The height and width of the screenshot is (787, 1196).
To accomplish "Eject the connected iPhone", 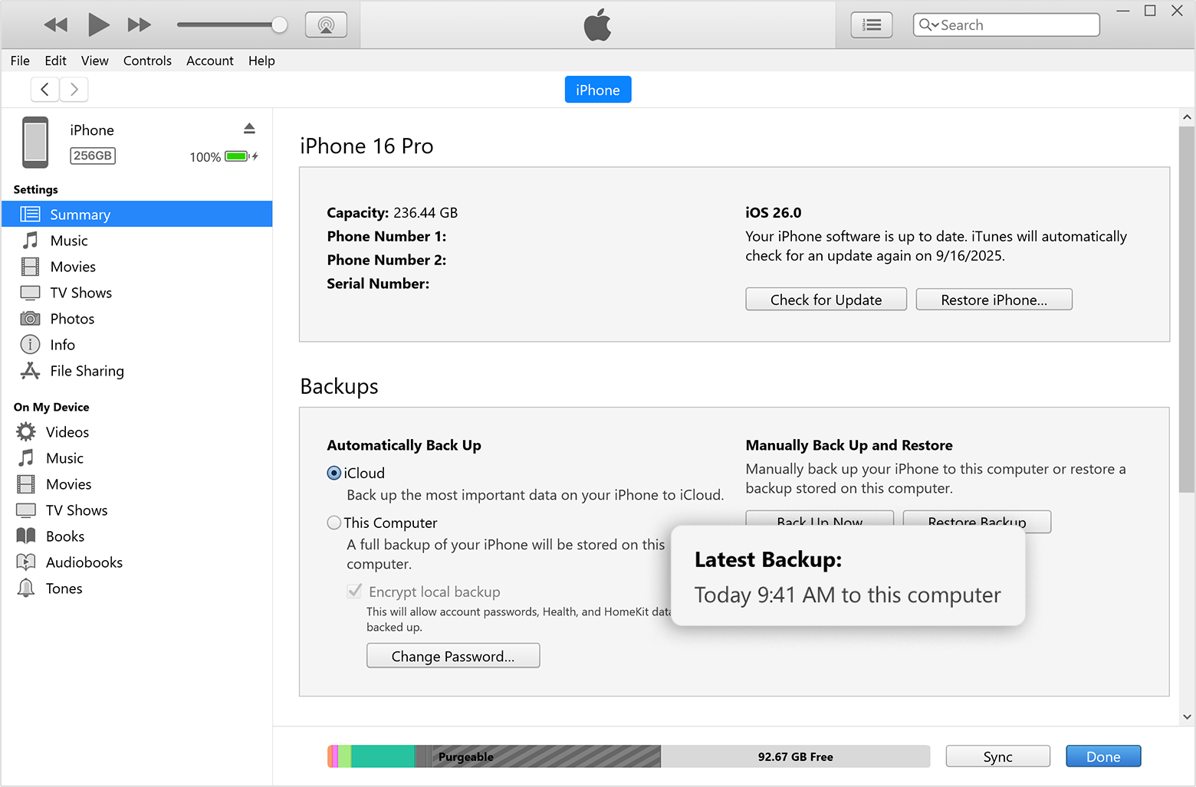I will (249, 127).
